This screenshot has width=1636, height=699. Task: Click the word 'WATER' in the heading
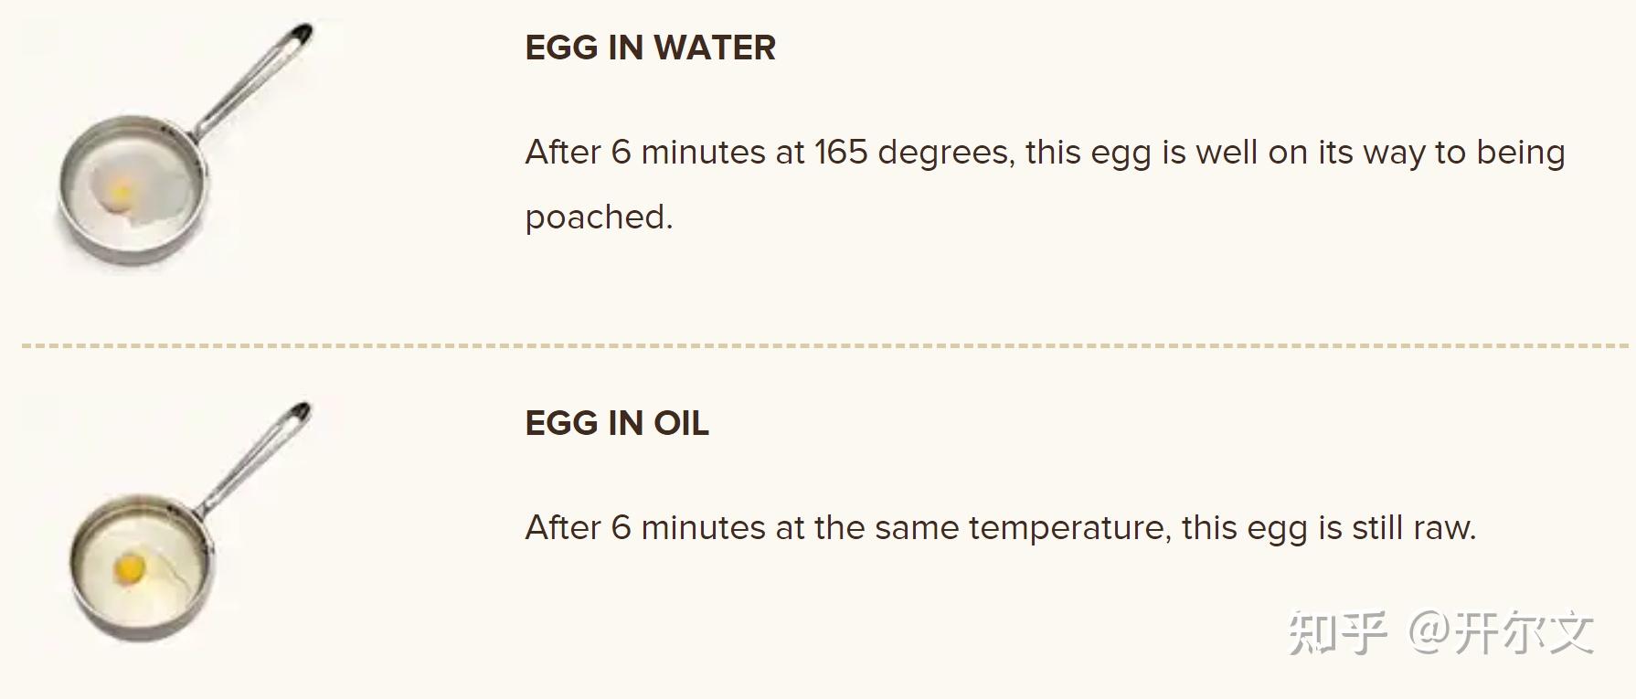[714, 48]
